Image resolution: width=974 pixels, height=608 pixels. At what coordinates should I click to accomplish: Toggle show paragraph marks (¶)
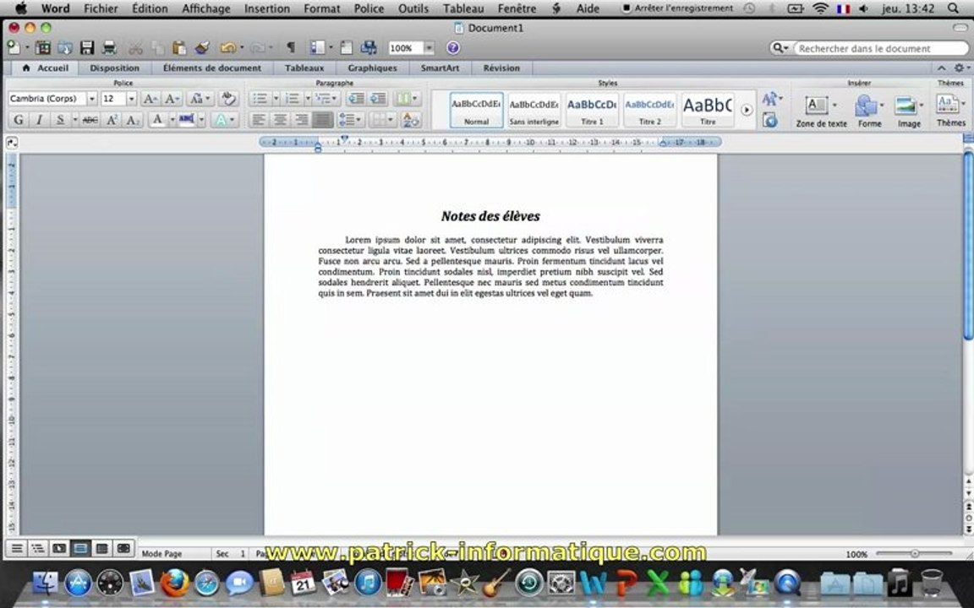pos(290,48)
